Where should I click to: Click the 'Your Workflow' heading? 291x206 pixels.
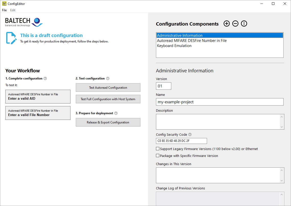(x=23, y=71)
